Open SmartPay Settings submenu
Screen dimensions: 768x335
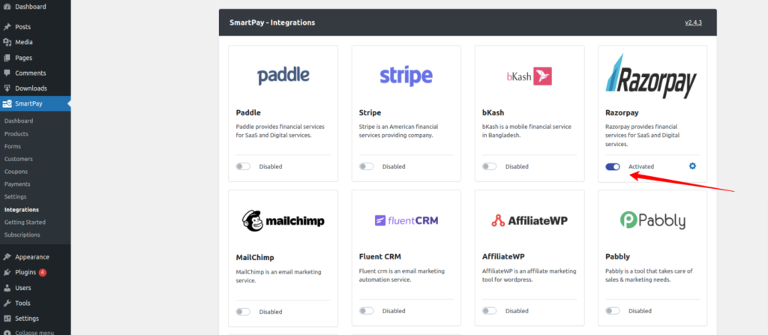click(15, 196)
